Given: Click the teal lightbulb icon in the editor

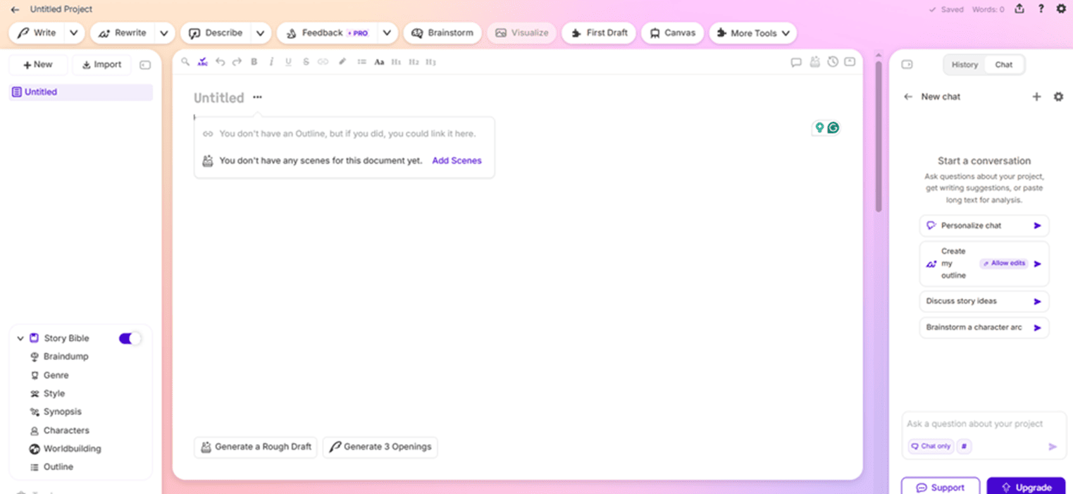Looking at the screenshot, I should (x=819, y=128).
